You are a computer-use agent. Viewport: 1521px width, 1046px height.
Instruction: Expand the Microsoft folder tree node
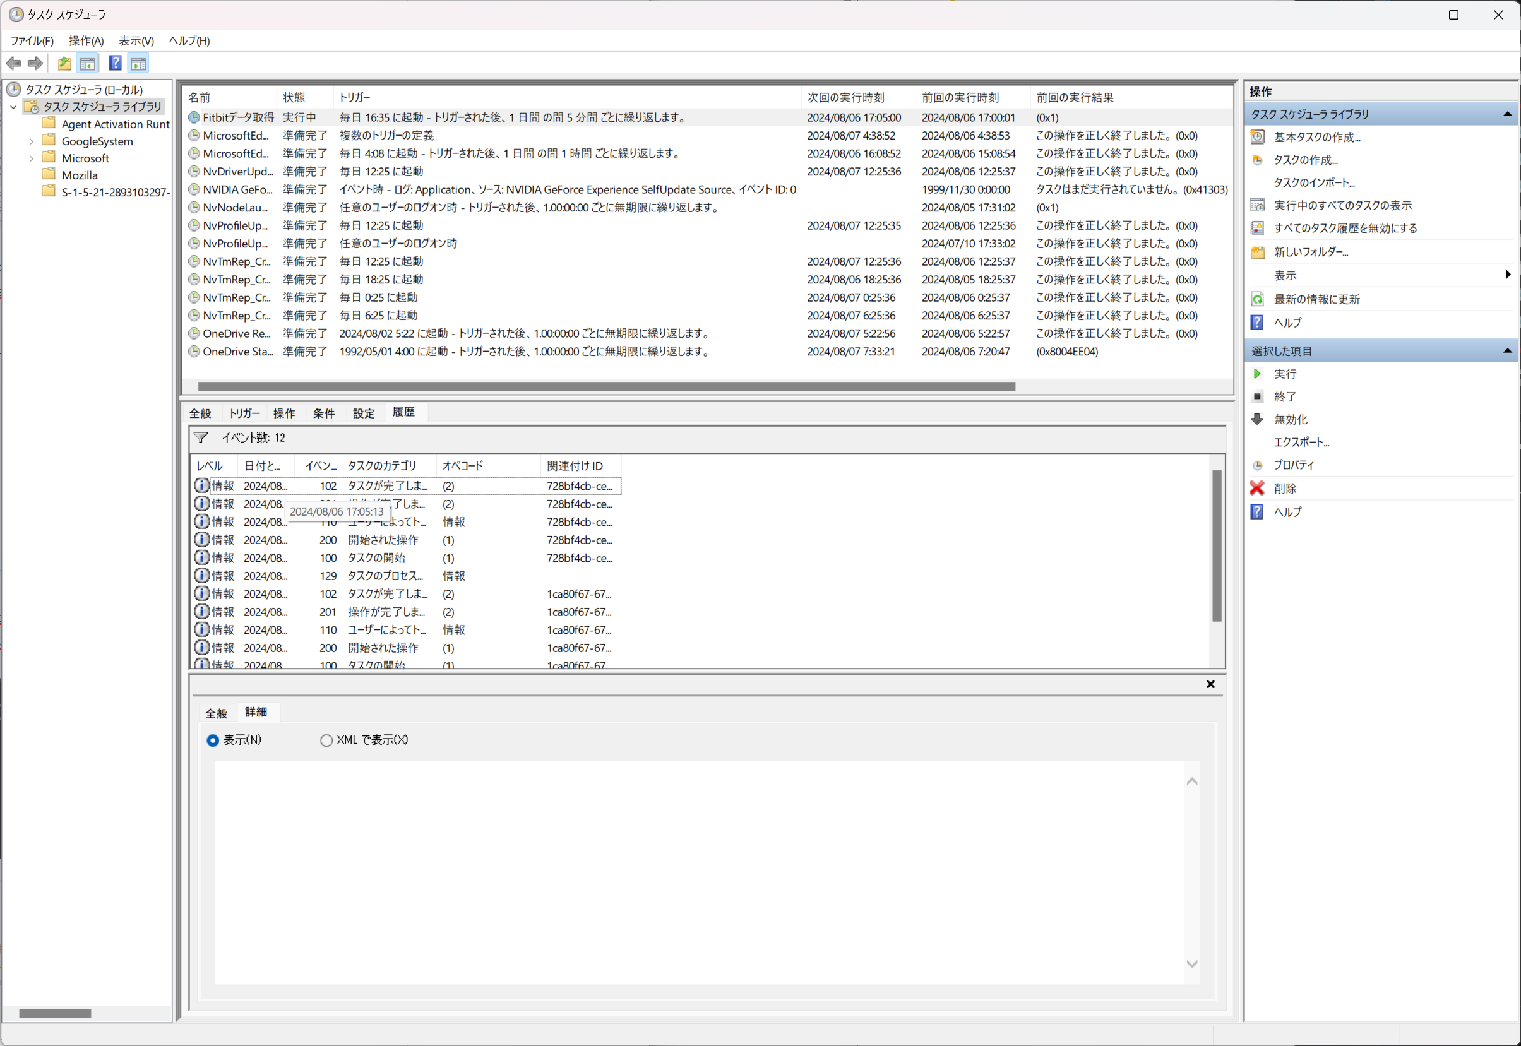31,158
